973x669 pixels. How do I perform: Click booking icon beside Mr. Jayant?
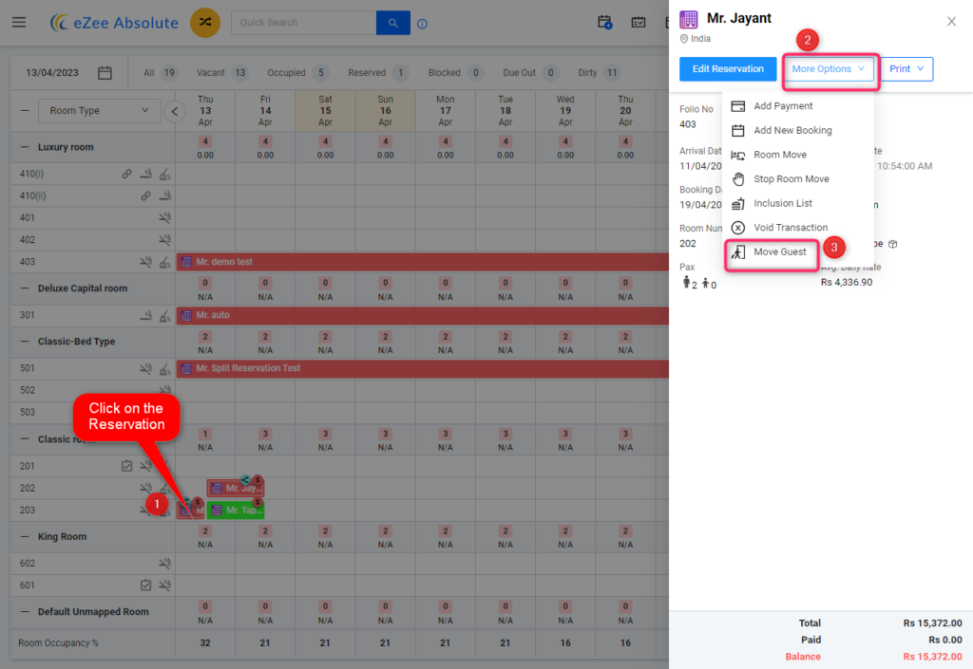click(688, 20)
